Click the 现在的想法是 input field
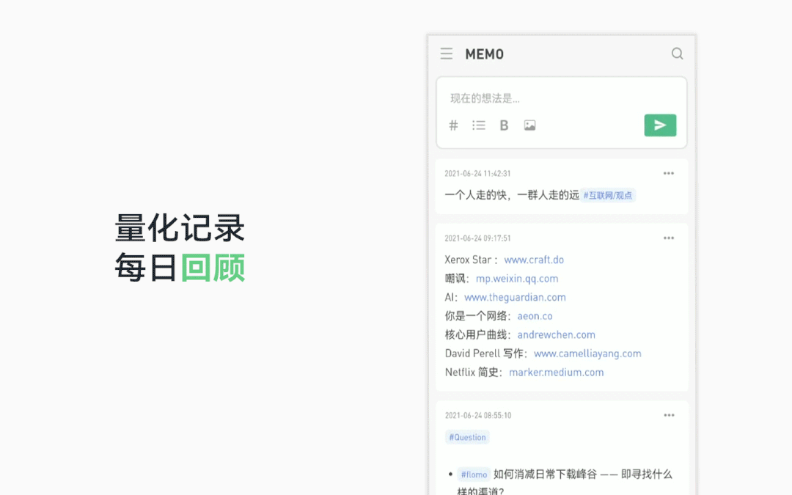The image size is (792, 495). point(513,96)
